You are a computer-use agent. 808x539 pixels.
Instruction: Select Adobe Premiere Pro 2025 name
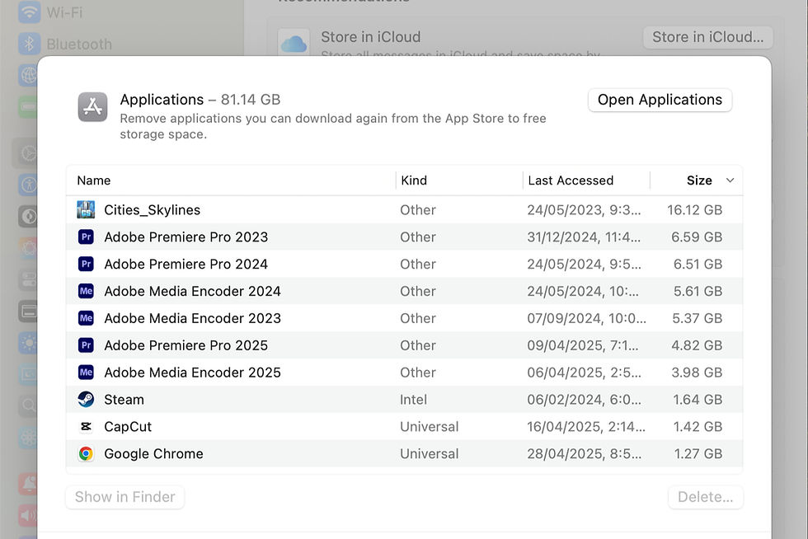(186, 345)
